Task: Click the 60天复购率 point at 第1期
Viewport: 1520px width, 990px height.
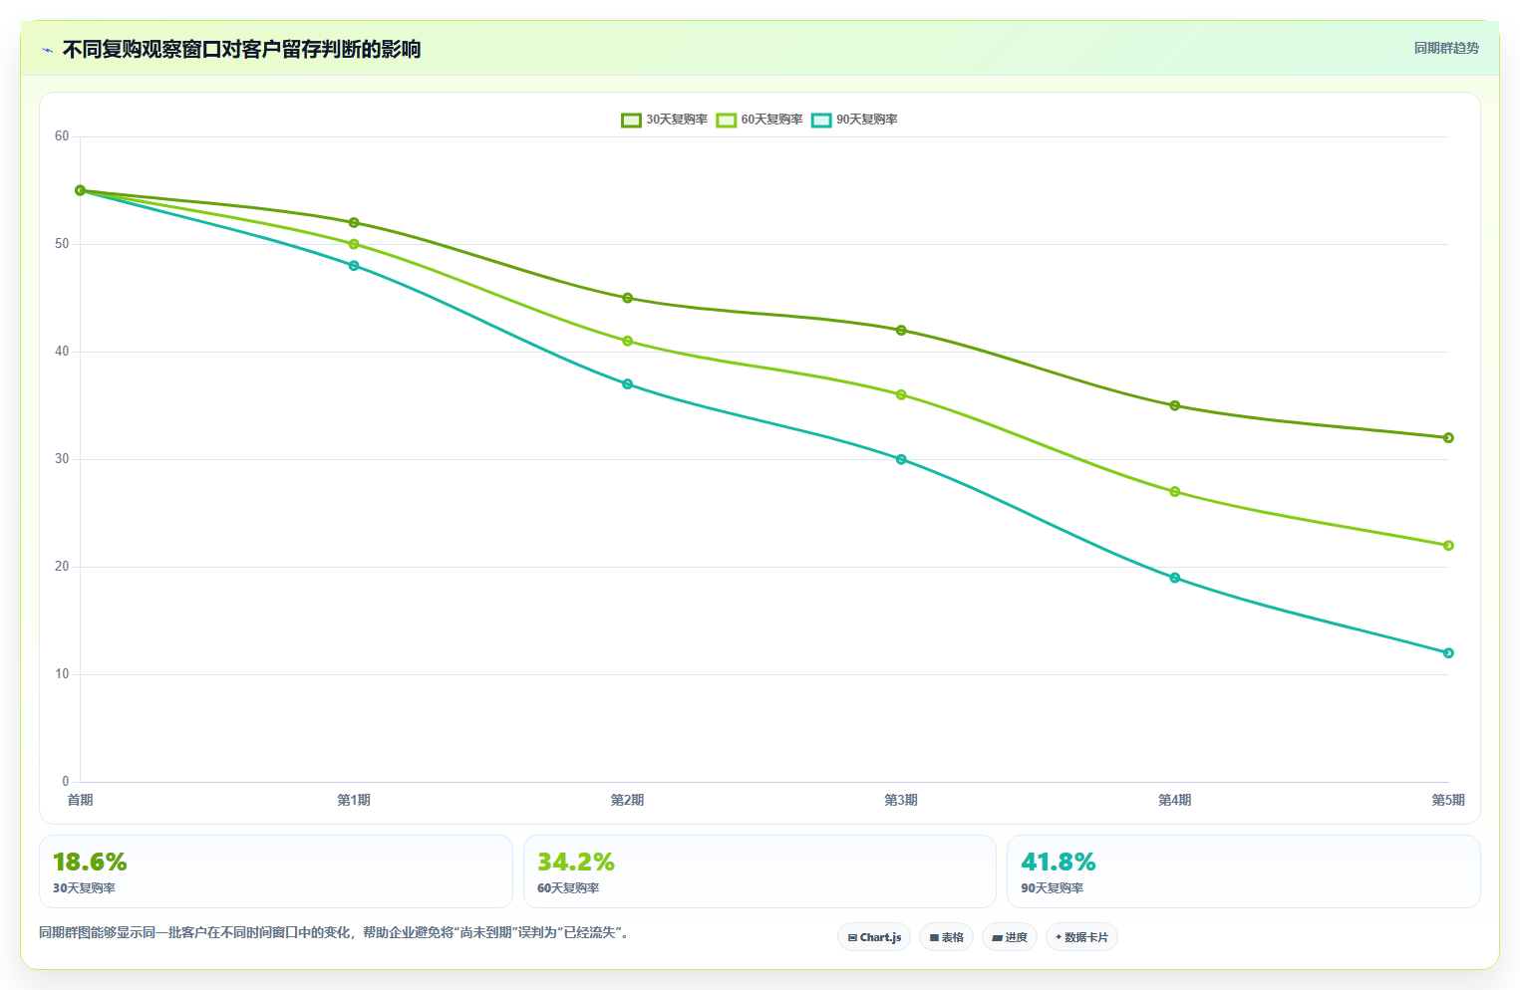Action: 354,244
